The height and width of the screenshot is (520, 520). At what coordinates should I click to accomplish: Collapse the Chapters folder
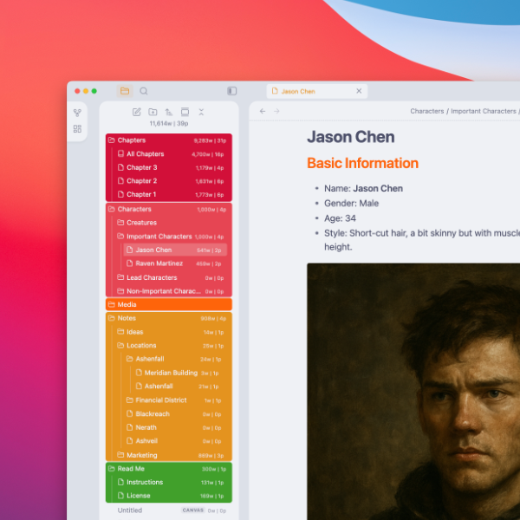[169, 140]
